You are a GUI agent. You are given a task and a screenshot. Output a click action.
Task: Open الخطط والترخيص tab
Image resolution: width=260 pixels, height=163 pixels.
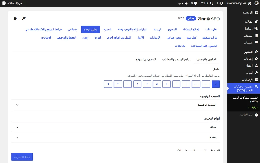click(x=67, y=37)
